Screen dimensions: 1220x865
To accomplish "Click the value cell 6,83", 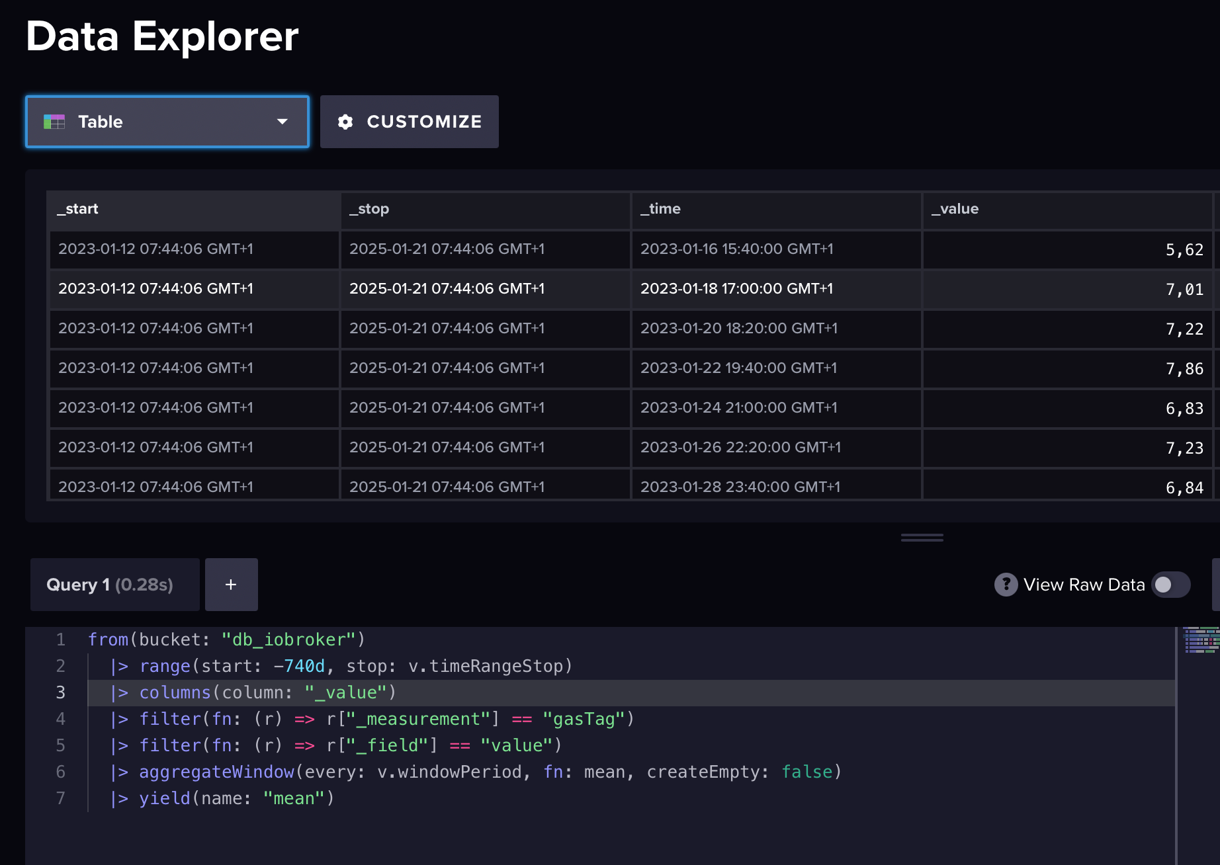I will point(1067,408).
